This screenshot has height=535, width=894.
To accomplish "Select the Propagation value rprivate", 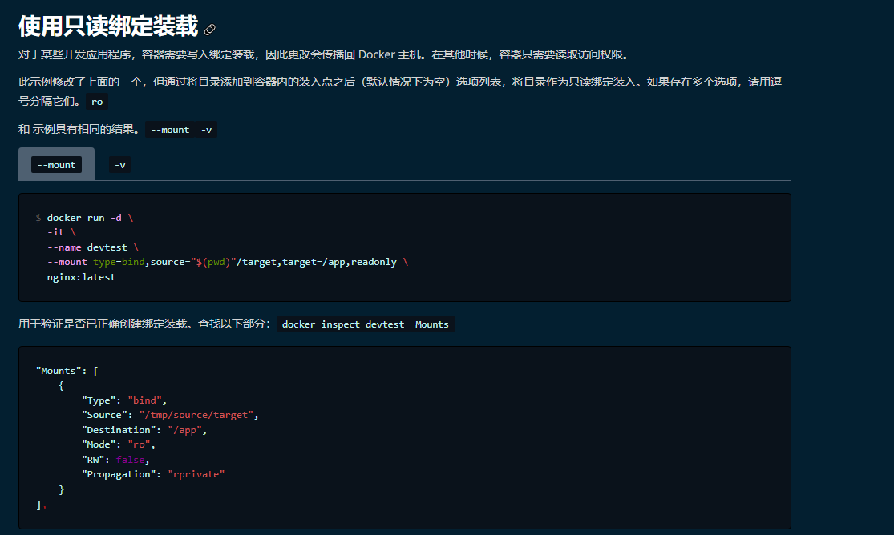I will tap(196, 473).
